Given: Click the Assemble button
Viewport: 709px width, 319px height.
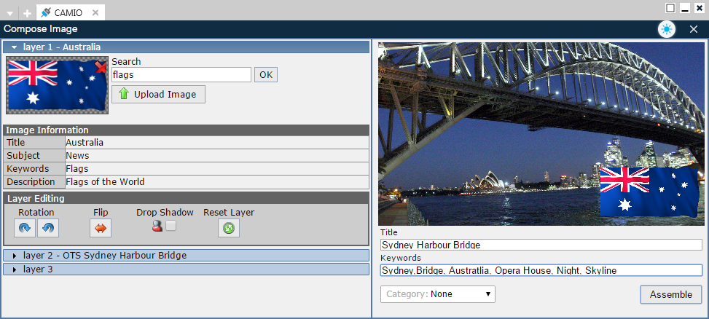Looking at the screenshot, I should click(670, 294).
